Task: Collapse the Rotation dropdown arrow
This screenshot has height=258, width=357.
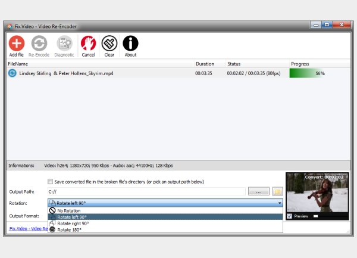Action: (x=280, y=203)
